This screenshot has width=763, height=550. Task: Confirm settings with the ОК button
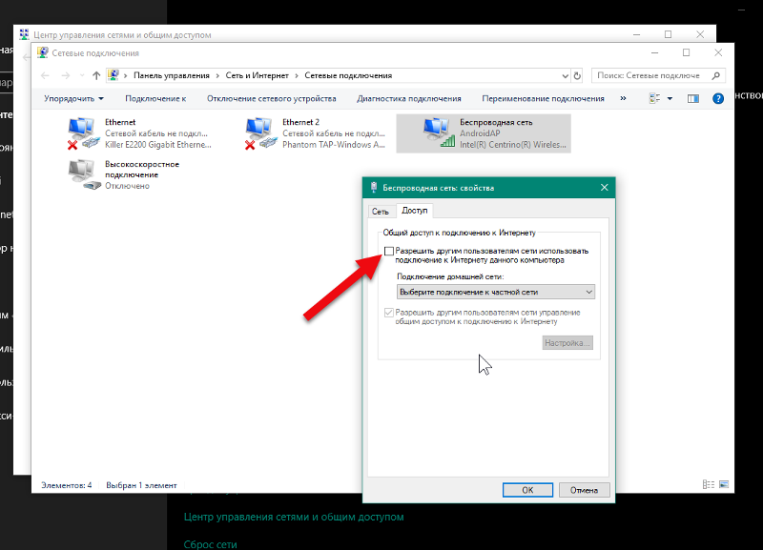point(527,489)
